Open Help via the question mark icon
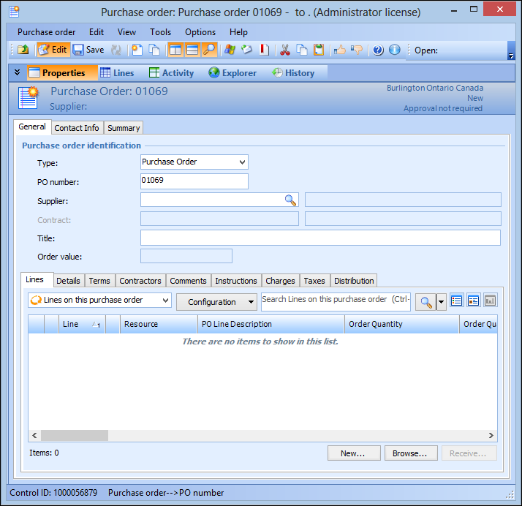This screenshot has width=522, height=506. tap(378, 50)
